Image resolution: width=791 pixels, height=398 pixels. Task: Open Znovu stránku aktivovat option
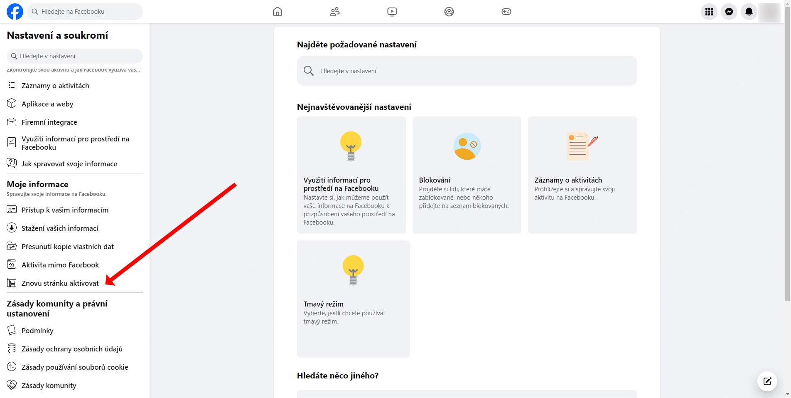pos(60,283)
